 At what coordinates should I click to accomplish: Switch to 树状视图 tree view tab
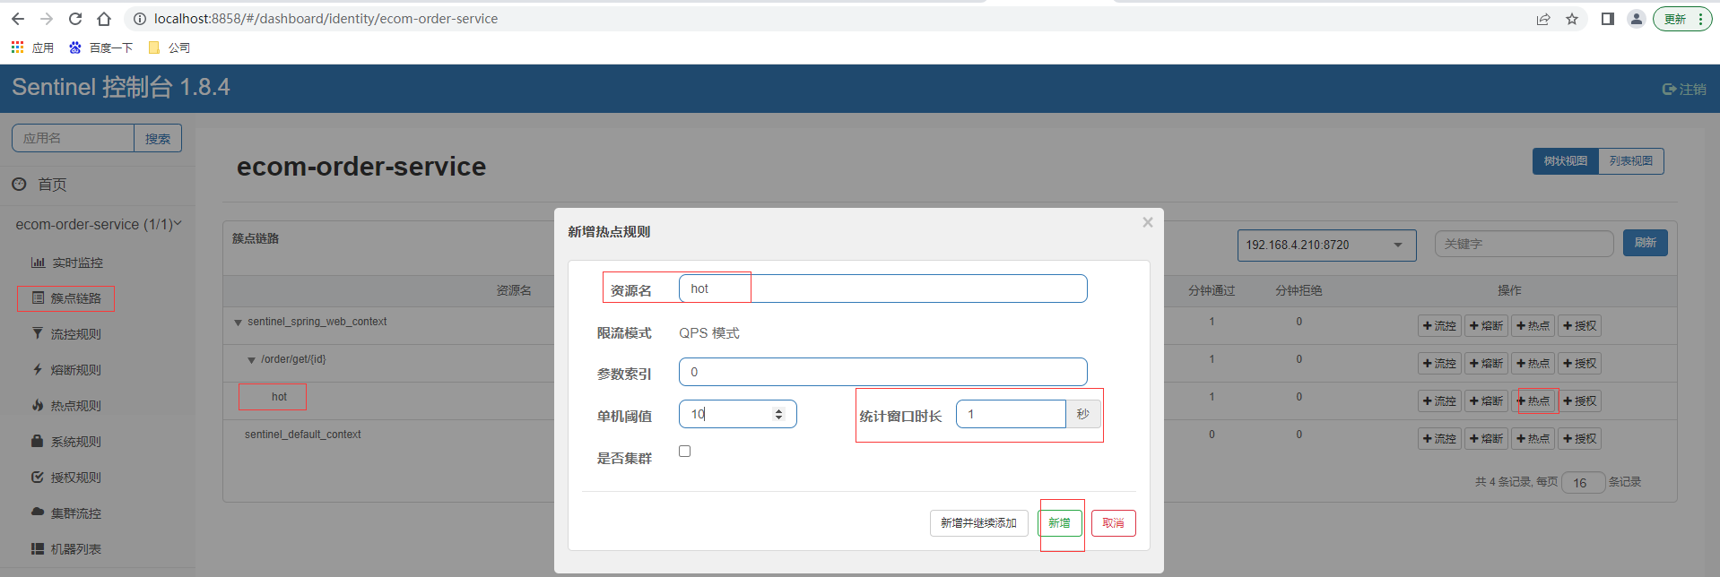coord(1565,161)
